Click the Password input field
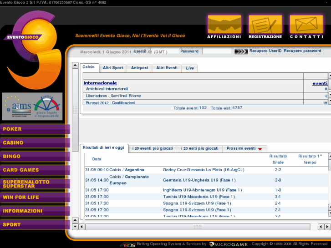 [x=217, y=51]
